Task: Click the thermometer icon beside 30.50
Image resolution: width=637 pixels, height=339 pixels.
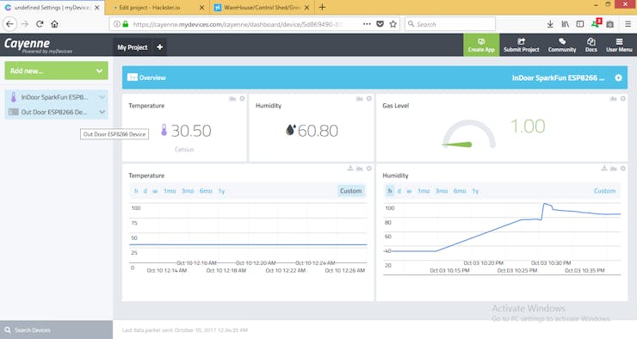Action: click(164, 130)
